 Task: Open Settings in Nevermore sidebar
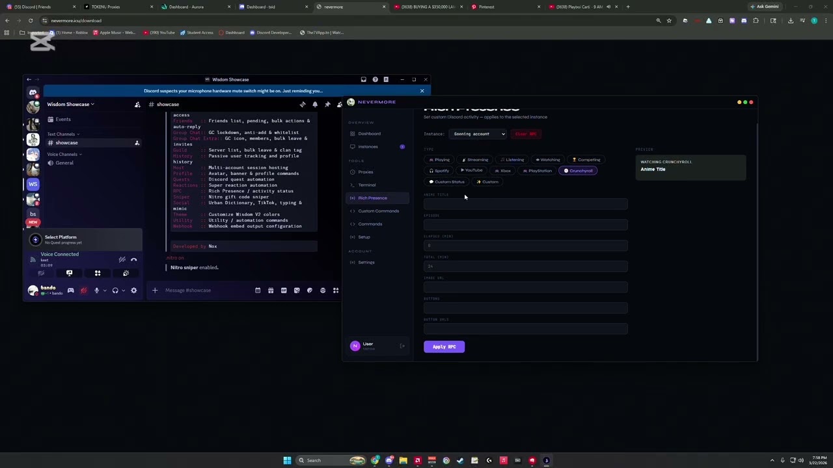coord(377,263)
